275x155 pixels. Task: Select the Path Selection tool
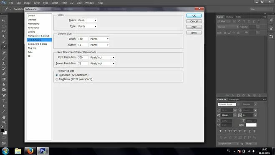(x=4, y=106)
